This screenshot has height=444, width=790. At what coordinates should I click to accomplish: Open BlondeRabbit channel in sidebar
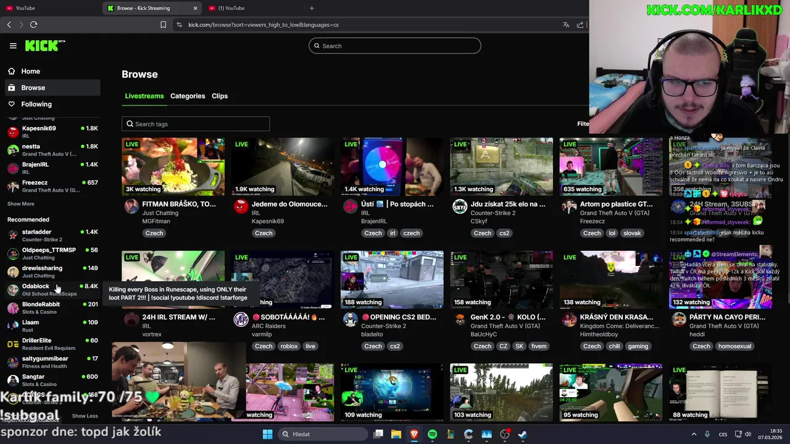52,308
